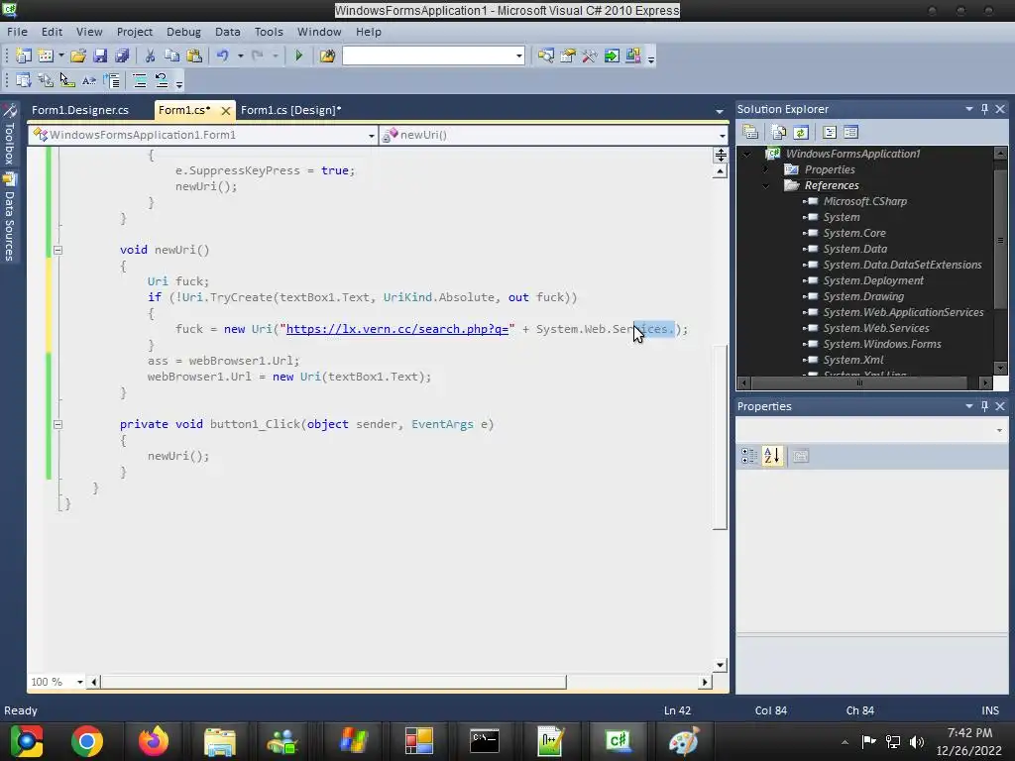
Task: Open the Find combo box dropdown
Action: (519, 56)
